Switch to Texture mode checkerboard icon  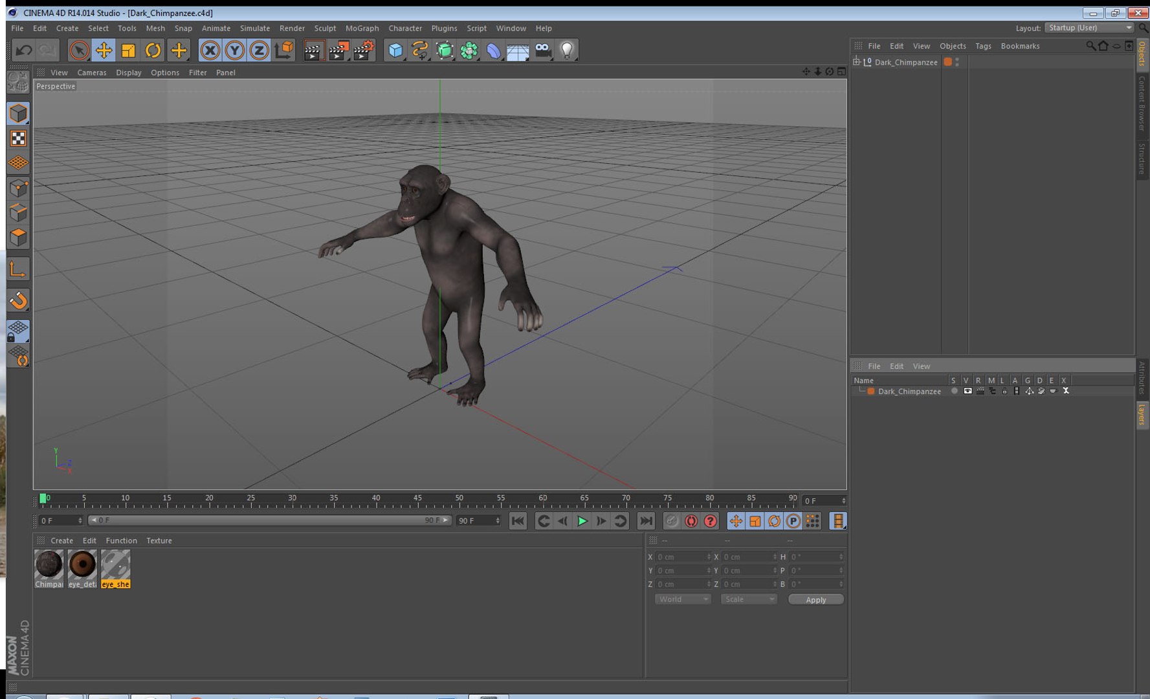tap(18, 139)
